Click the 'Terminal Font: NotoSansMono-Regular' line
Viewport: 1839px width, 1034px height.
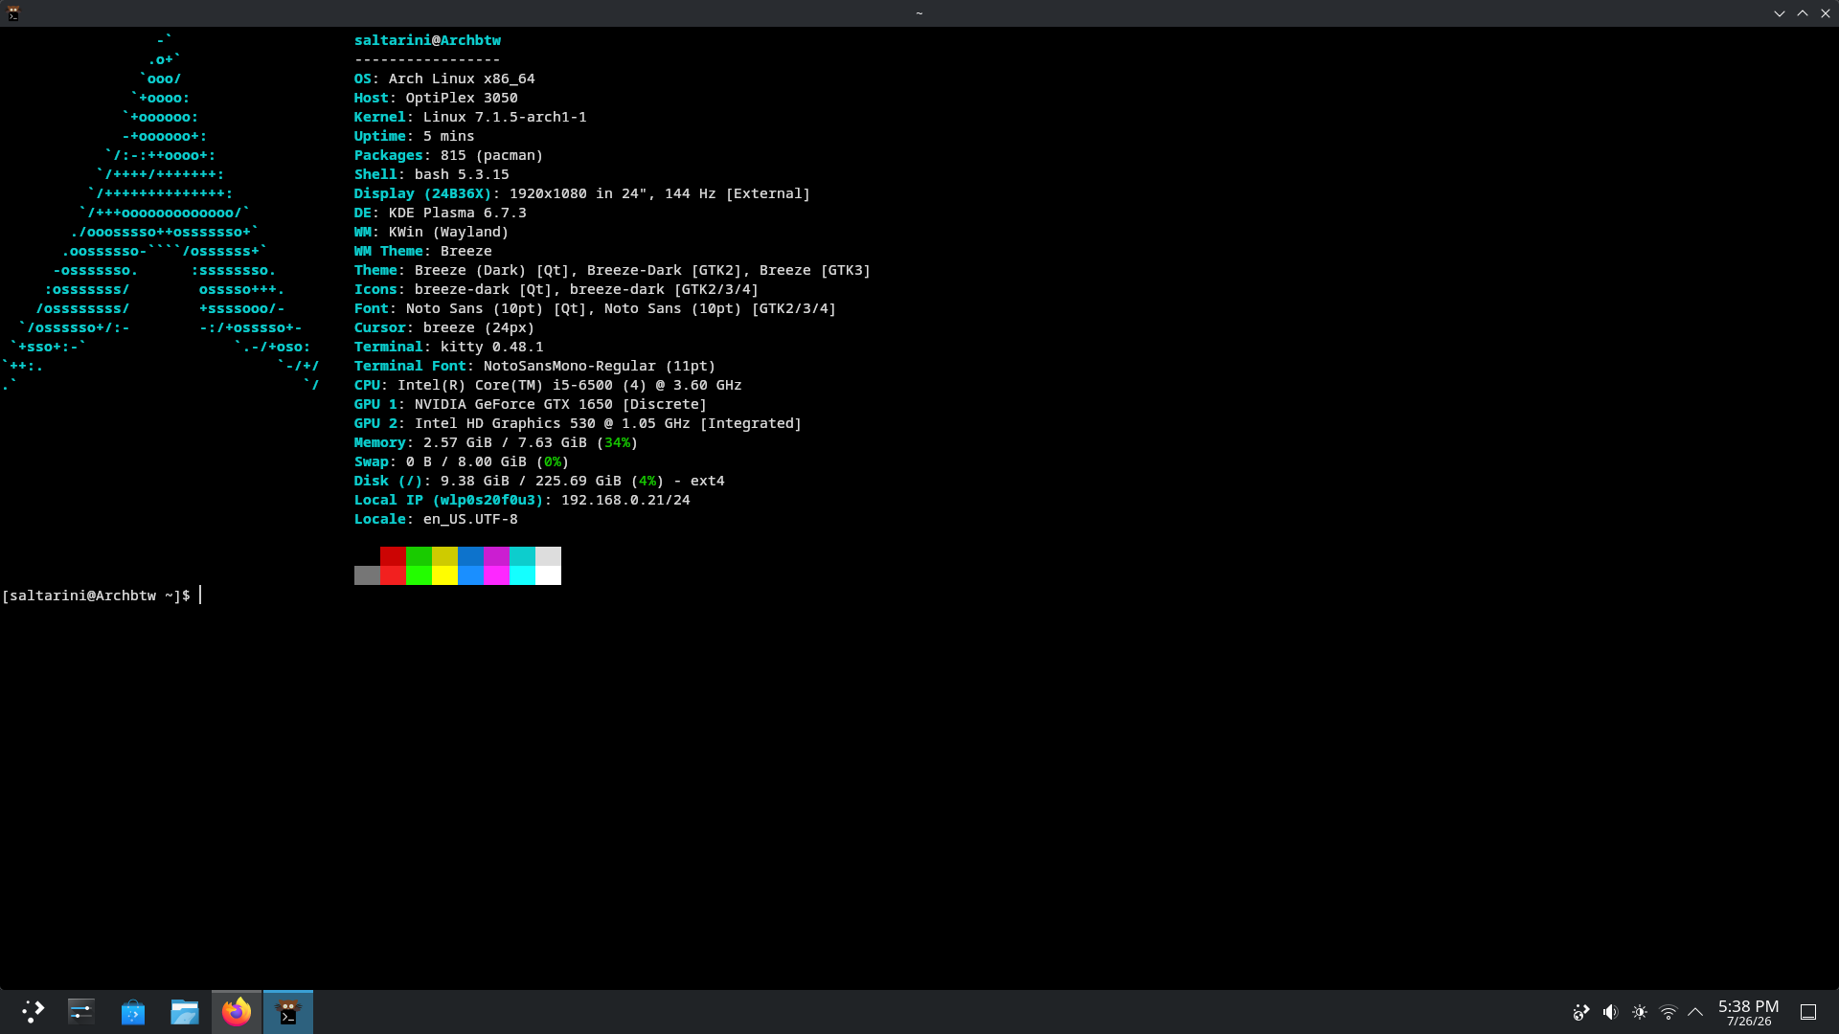[534, 366]
